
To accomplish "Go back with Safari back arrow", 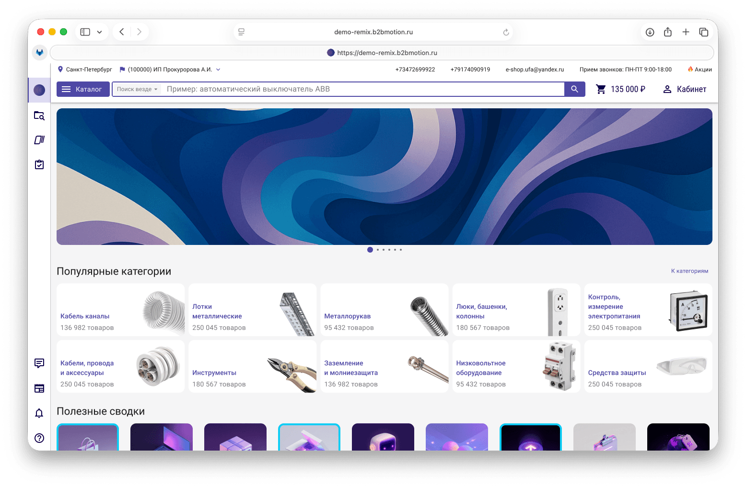I will tap(122, 32).
